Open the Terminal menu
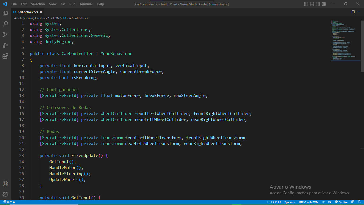The width and height of the screenshot is (364, 205). [86, 4]
